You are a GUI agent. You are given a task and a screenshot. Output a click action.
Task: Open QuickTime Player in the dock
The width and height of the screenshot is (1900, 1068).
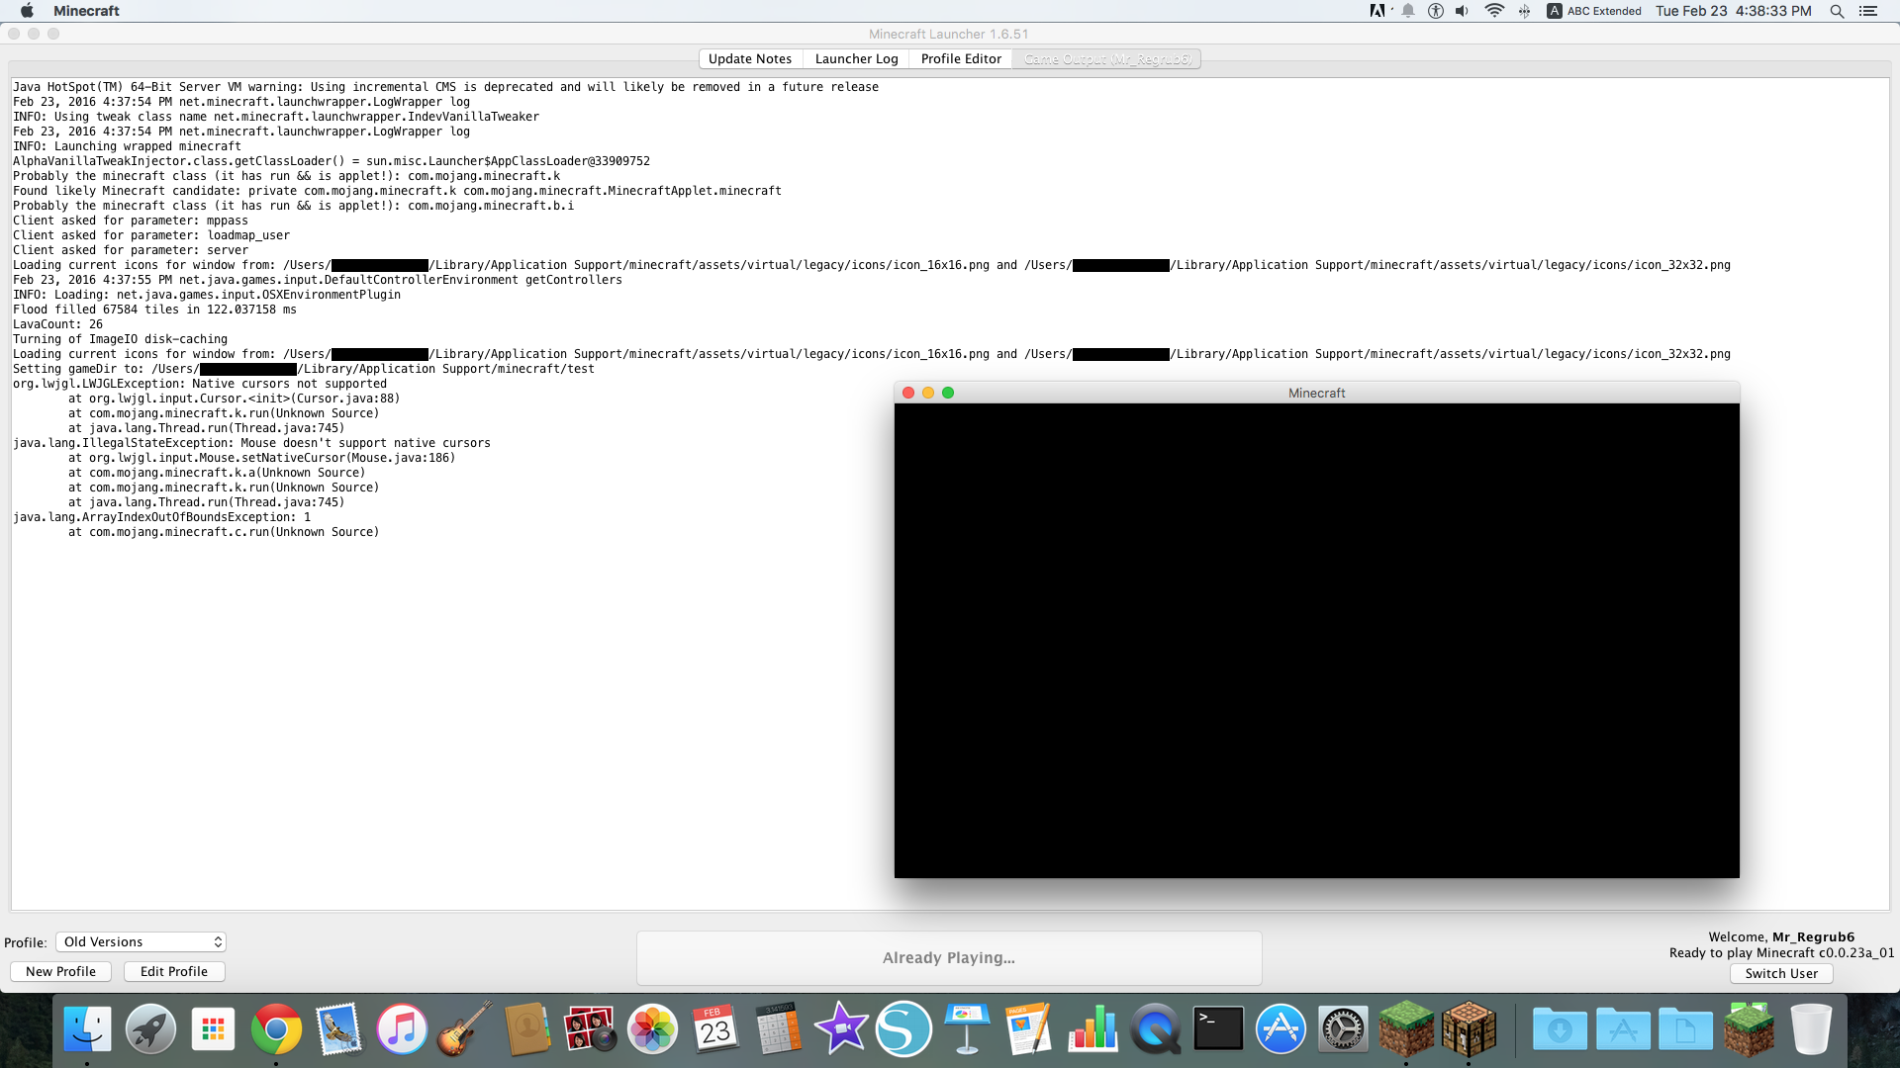(1155, 1029)
